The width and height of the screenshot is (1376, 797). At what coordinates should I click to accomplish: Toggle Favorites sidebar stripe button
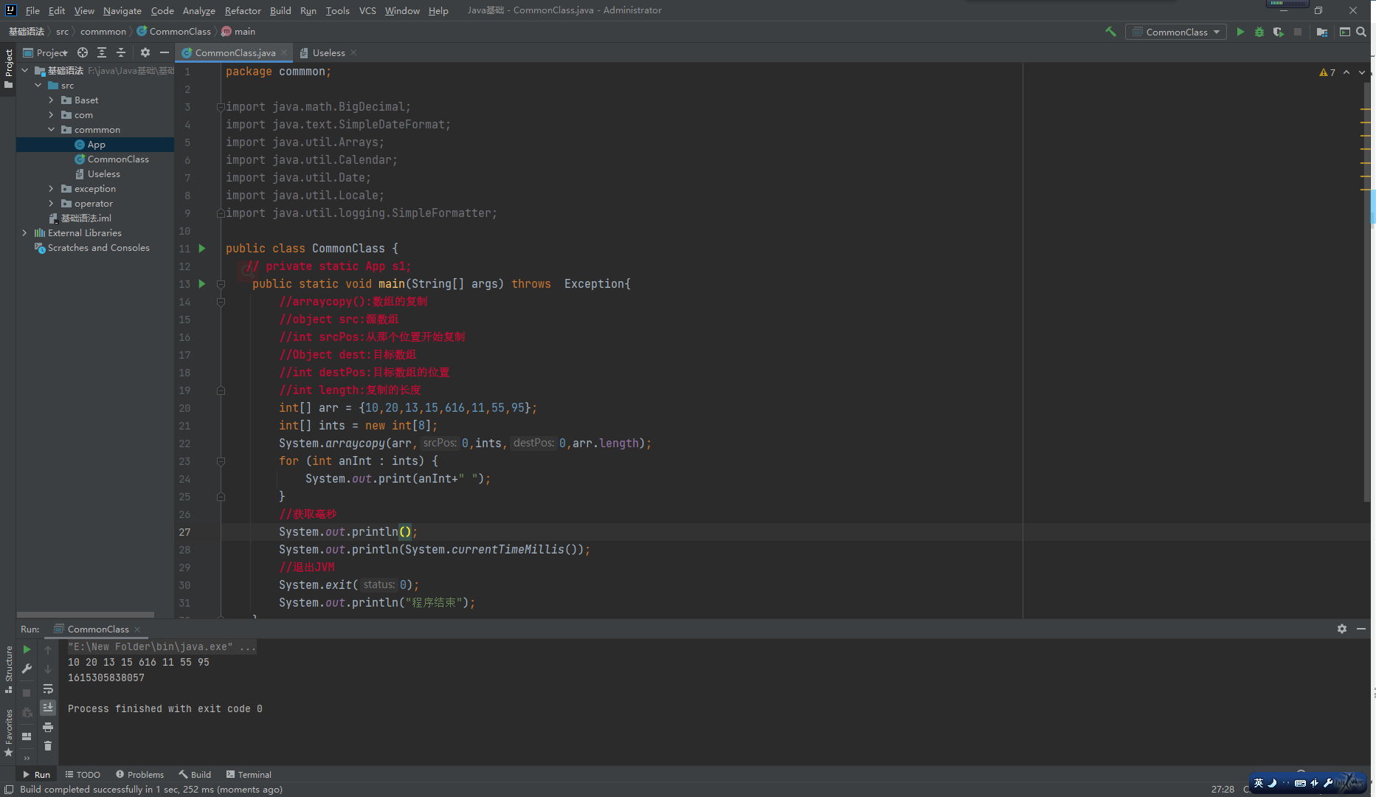tap(8, 733)
